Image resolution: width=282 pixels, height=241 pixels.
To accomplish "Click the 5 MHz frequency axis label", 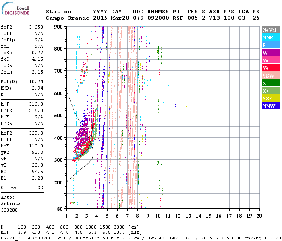I will coord(107,216).
